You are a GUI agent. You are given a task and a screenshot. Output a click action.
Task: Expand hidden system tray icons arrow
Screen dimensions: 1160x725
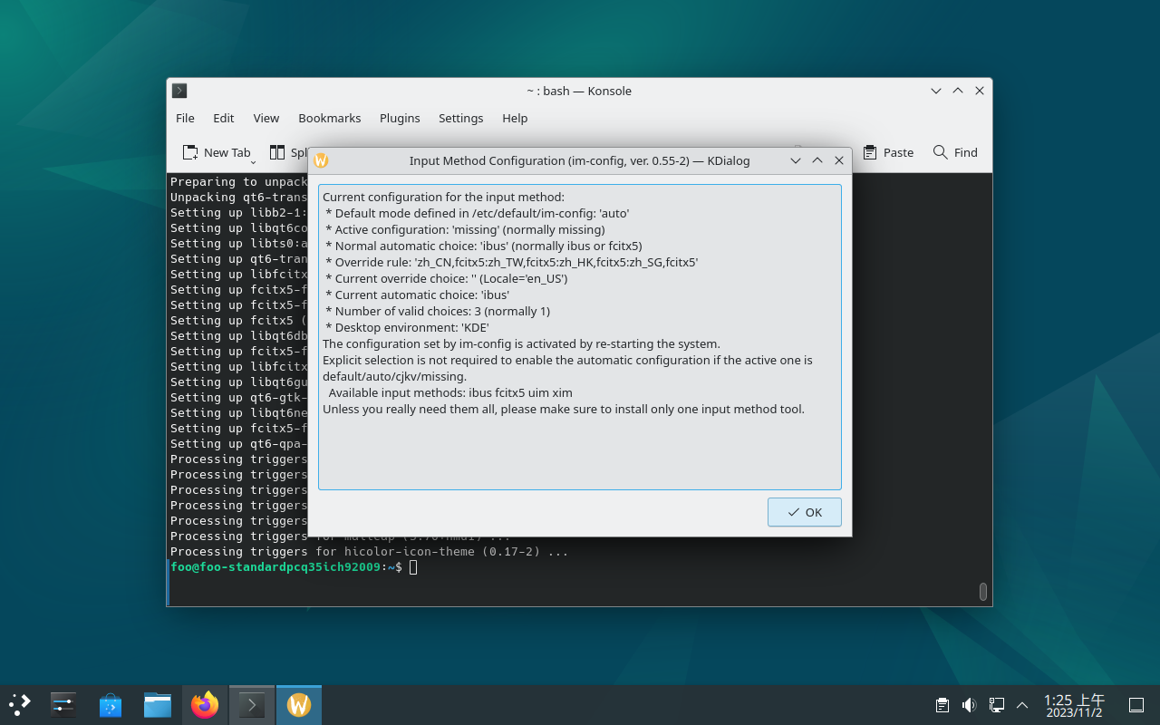click(x=1022, y=705)
